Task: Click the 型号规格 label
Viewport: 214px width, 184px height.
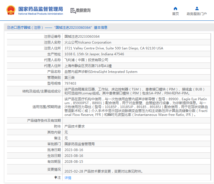Action: 54,83
